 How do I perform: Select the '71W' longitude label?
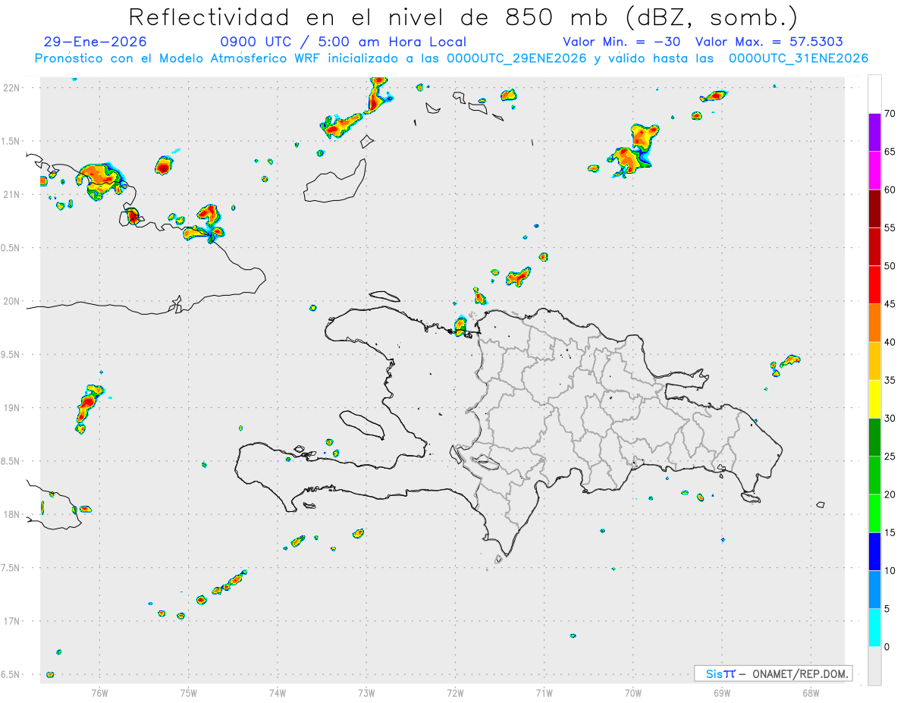[x=544, y=692]
